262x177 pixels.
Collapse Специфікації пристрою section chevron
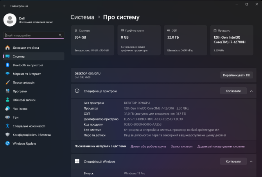click(251, 91)
